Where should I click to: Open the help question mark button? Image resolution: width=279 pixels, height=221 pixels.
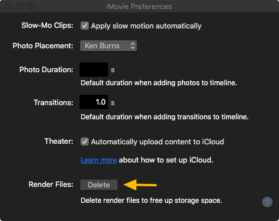click(x=267, y=202)
